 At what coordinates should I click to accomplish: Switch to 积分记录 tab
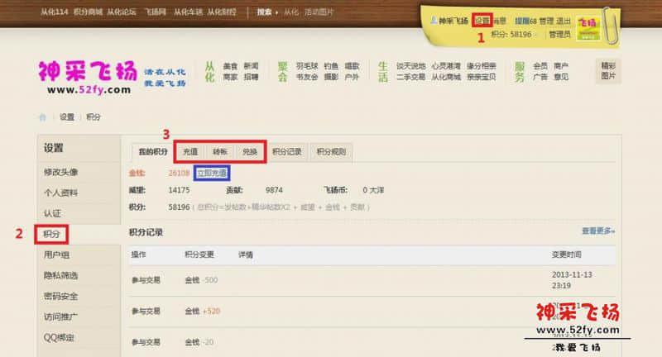pyautogui.click(x=287, y=152)
